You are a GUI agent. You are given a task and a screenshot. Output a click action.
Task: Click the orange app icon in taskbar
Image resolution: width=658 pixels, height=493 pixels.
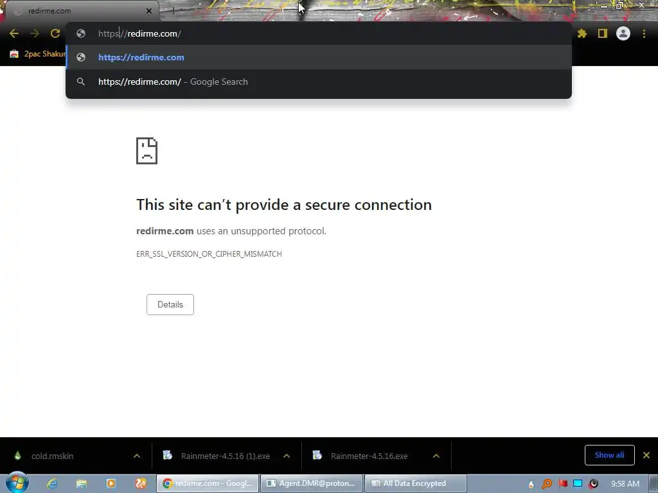coord(141,483)
